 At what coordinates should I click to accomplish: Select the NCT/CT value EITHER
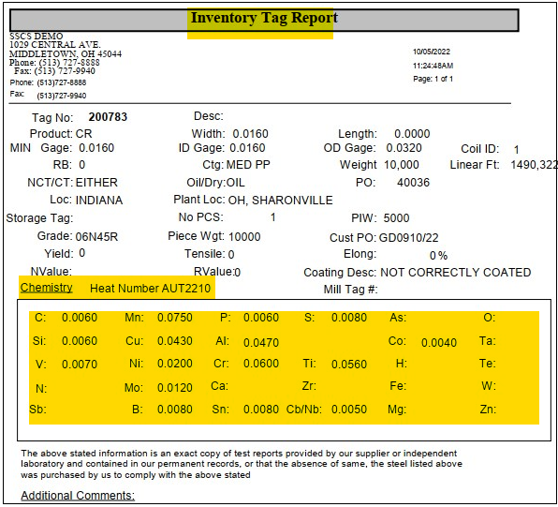(x=96, y=183)
